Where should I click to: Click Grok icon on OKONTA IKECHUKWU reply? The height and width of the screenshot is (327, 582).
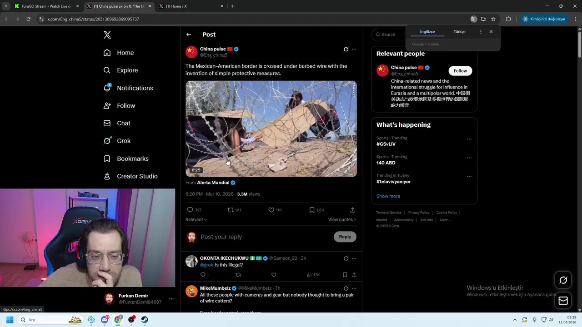tap(346, 258)
